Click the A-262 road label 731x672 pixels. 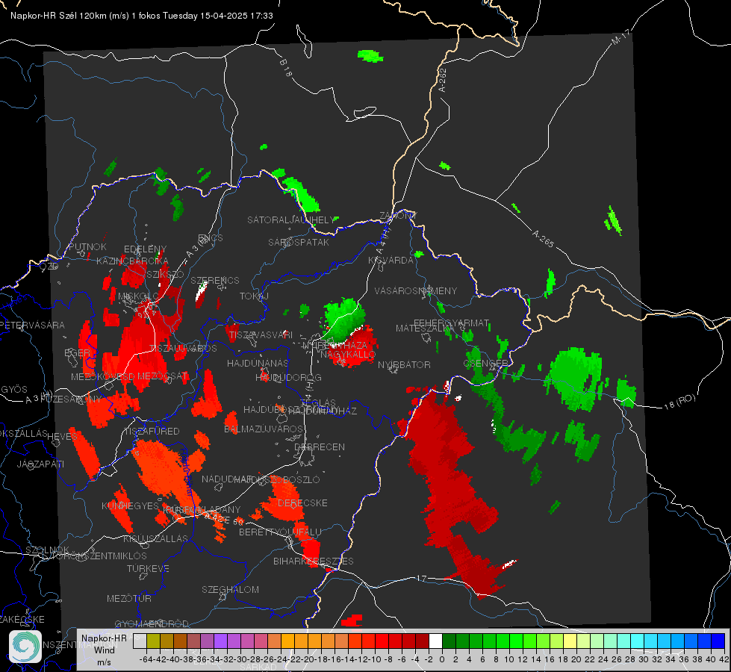443,80
